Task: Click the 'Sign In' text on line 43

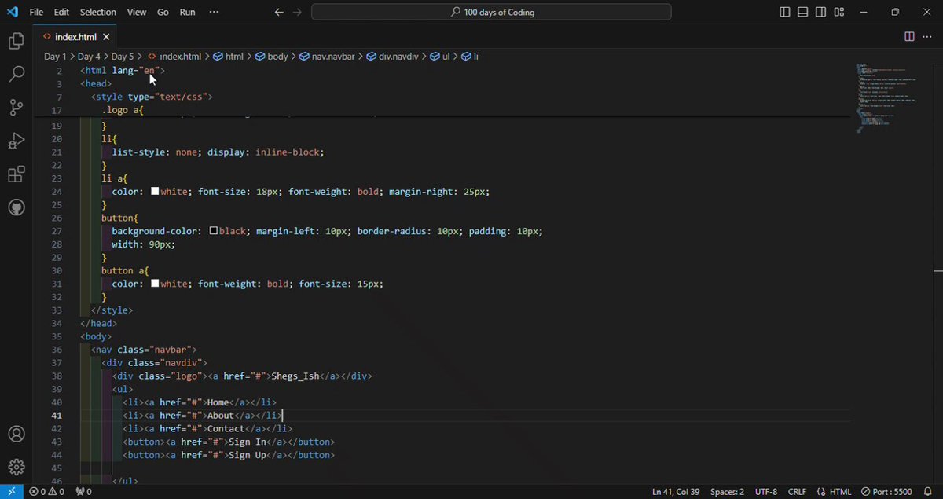Action: [247, 442]
